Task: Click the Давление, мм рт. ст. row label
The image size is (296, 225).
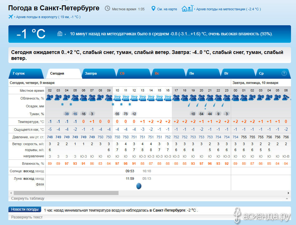Action: coord(28,137)
